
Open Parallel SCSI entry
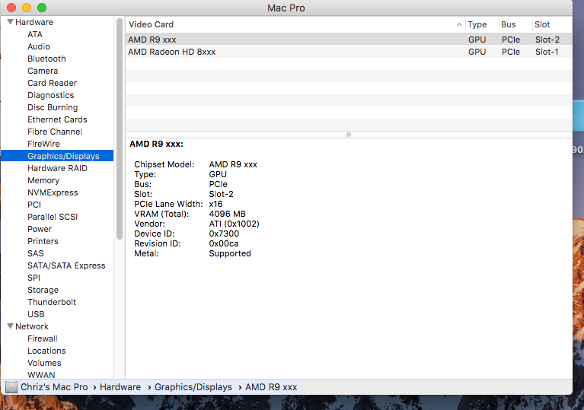point(53,217)
